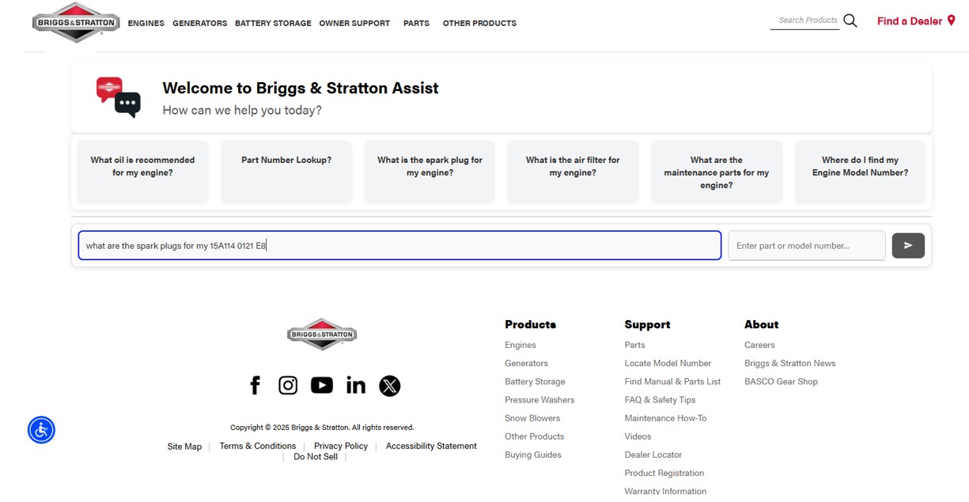The height and width of the screenshot is (502, 969).
Task: Open the Other Products header menu
Action: point(479,23)
